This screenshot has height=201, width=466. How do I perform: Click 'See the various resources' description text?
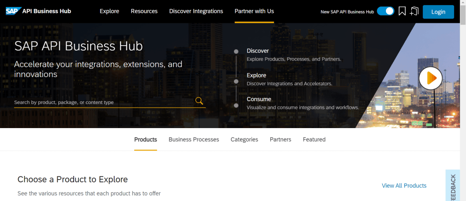(x=89, y=194)
